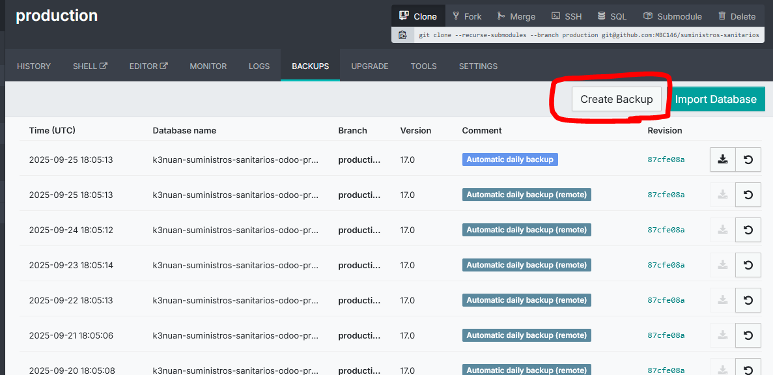Restore the 2025-09-24 remote backup
Image resolution: width=773 pixels, height=375 pixels.
click(x=748, y=230)
